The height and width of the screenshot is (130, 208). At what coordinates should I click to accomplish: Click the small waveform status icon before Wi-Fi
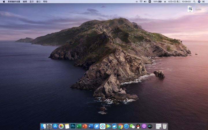pyautogui.click(x=137, y=2)
